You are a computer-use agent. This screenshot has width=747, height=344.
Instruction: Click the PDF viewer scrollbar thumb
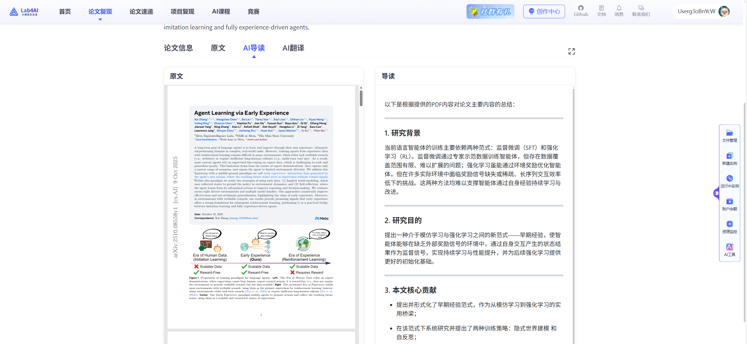(x=361, y=98)
